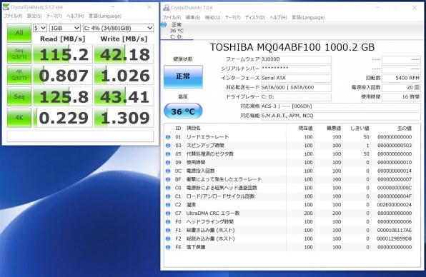426x277 pixels.
Task: Open CrystalDiskMark ヘルプ(H) menu
Action: [x=75, y=16]
